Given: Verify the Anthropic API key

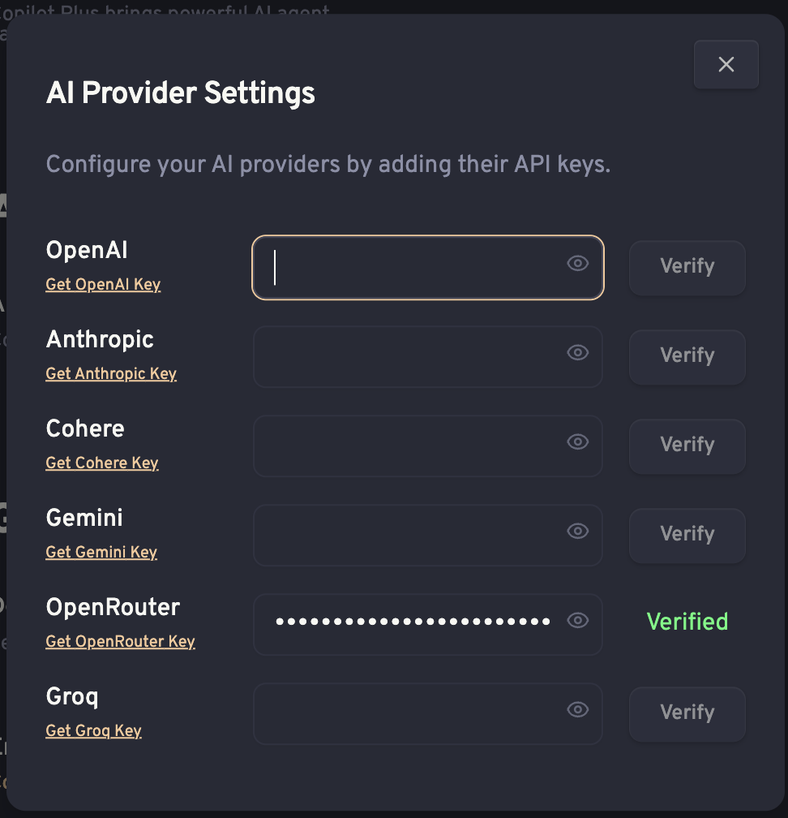Looking at the screenshot, I should pos(687,357).
